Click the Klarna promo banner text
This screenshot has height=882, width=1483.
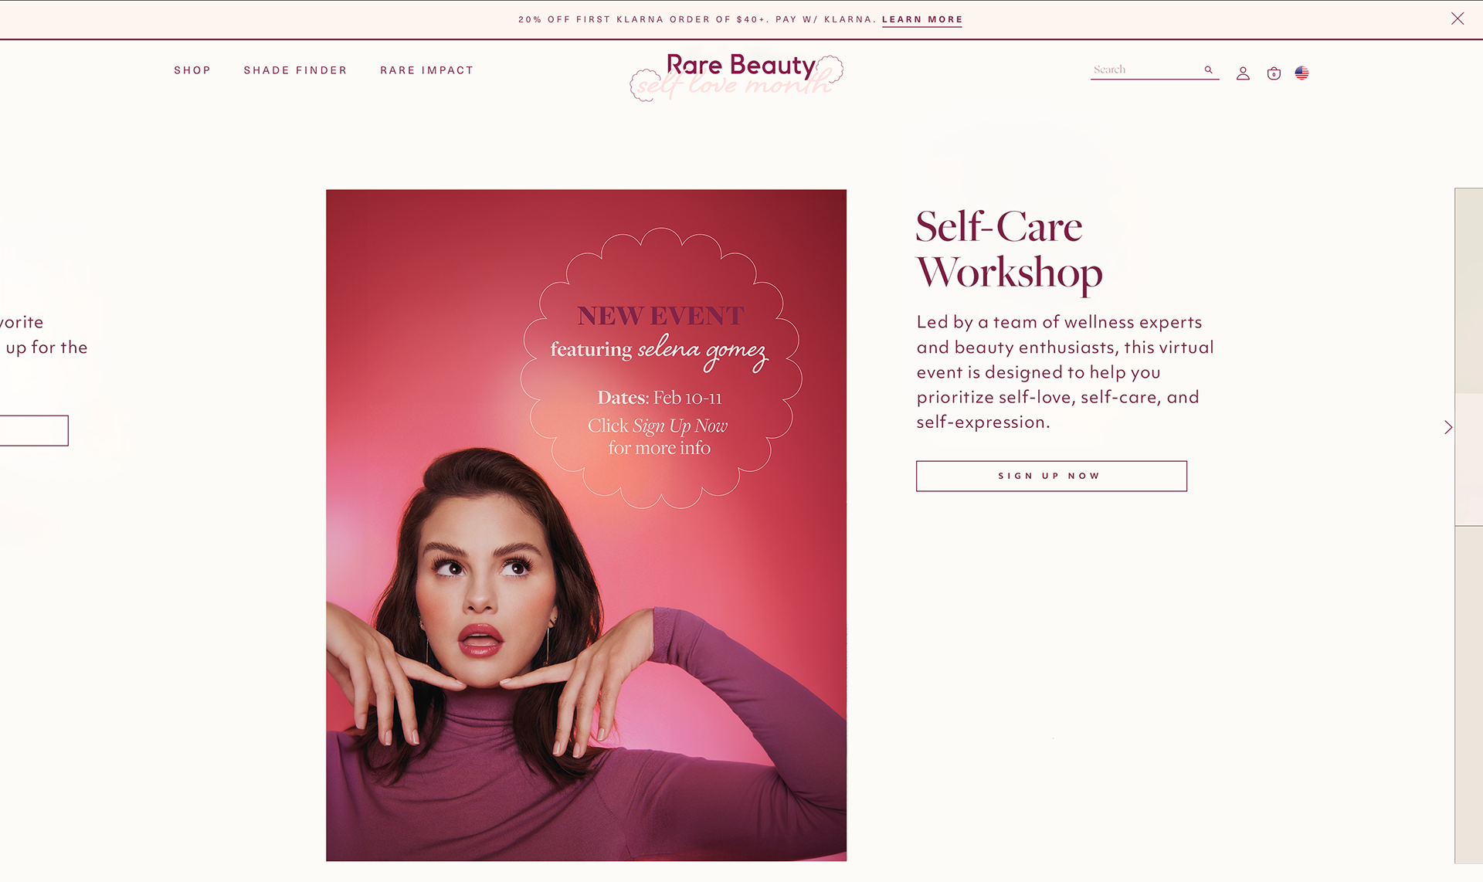click(697, 19)
